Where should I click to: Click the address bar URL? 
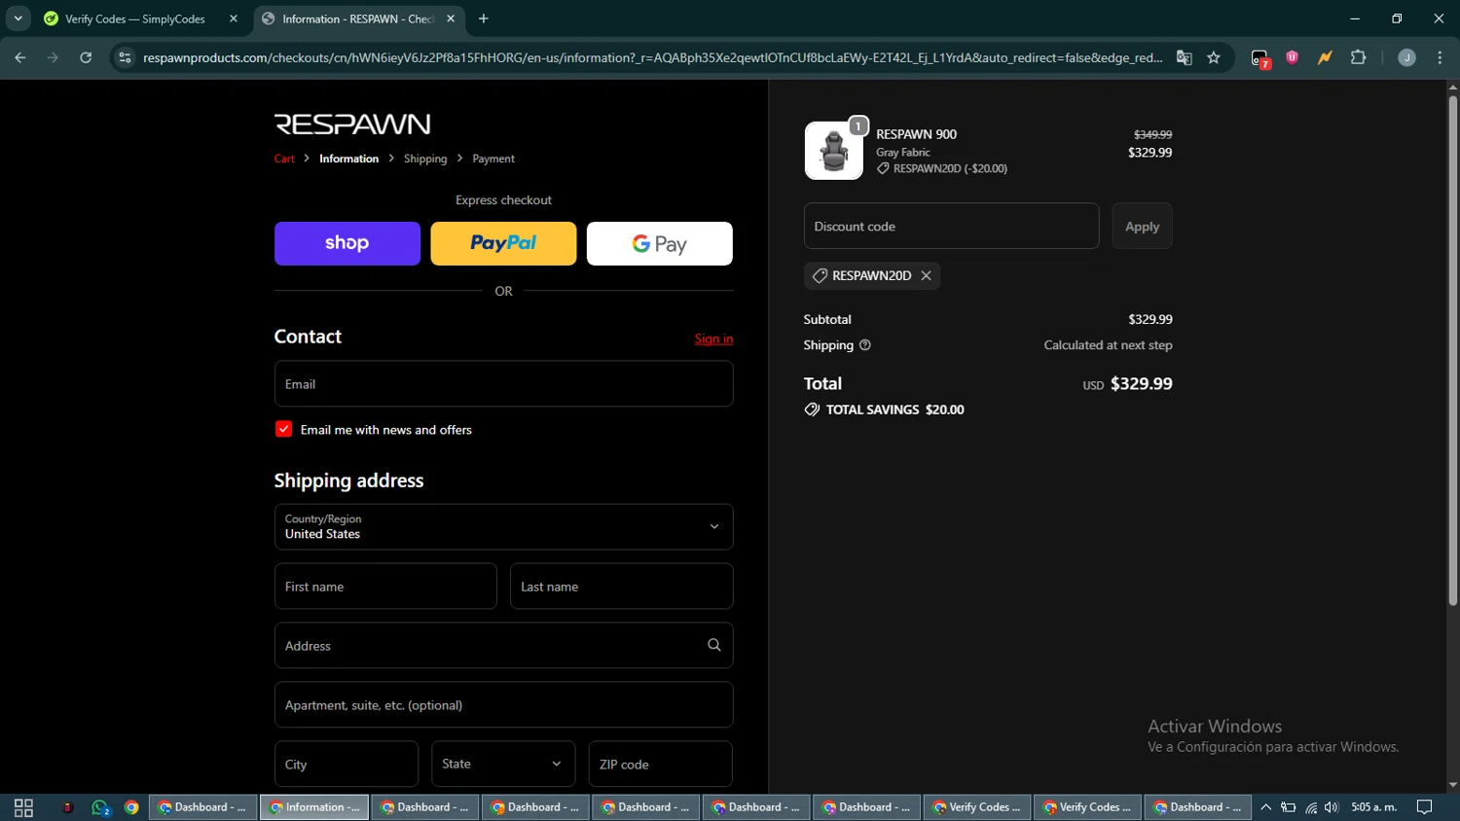(652, 57)
